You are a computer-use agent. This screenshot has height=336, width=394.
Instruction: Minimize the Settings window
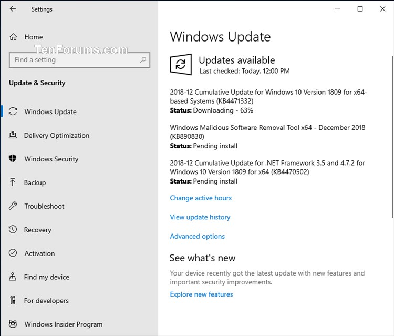(x=337, y=9)
